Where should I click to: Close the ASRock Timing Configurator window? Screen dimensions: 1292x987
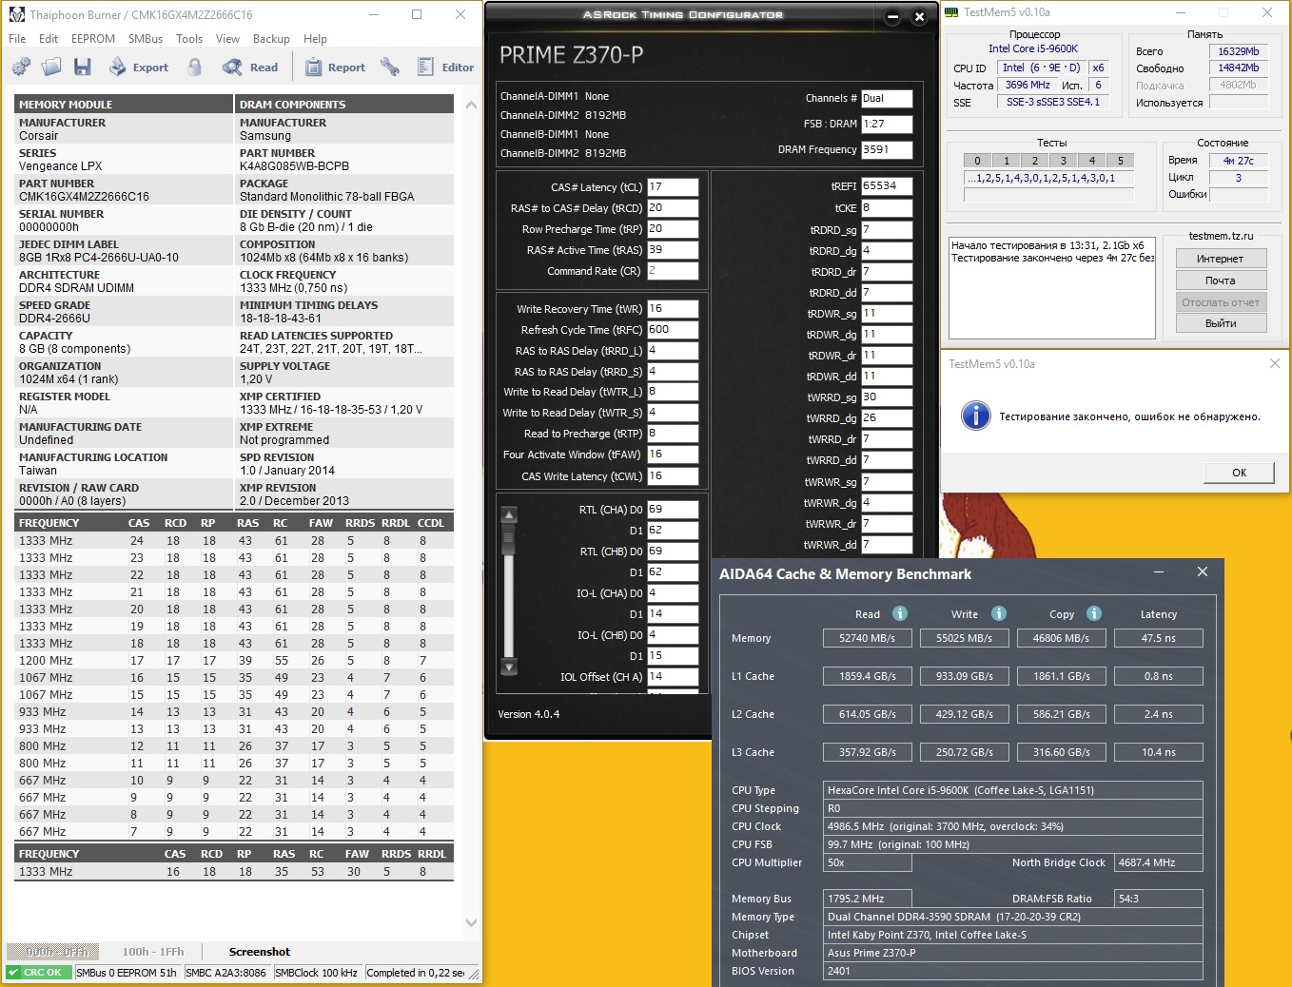tap(919, 16)
